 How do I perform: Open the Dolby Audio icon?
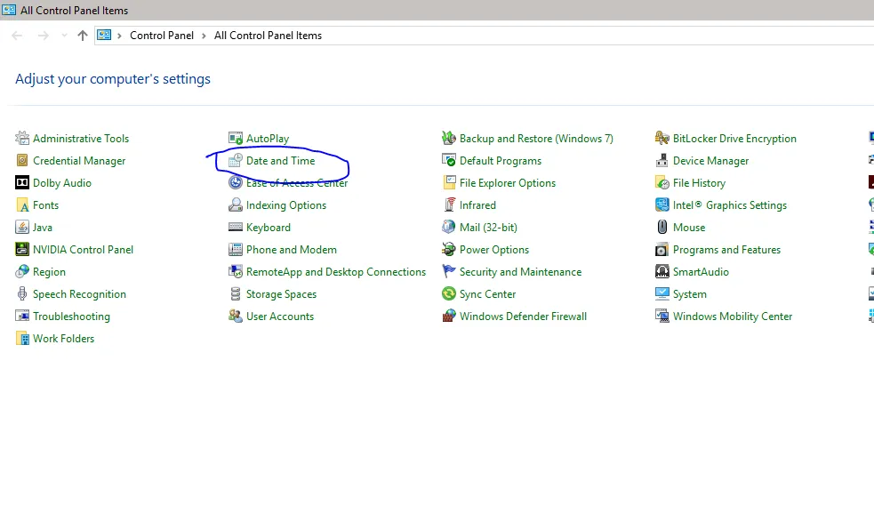[x=22, y=183]
